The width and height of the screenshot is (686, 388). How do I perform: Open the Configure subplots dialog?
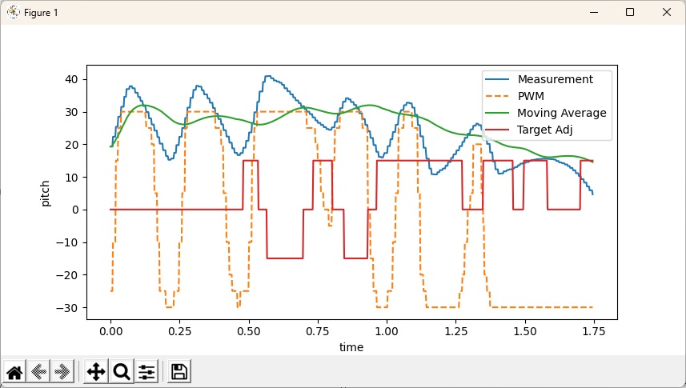coord(146,371)
